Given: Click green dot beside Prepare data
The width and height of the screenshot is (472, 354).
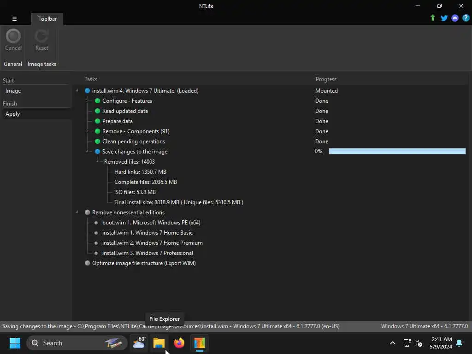Looking at the screenshot, I should pos(98,121).
